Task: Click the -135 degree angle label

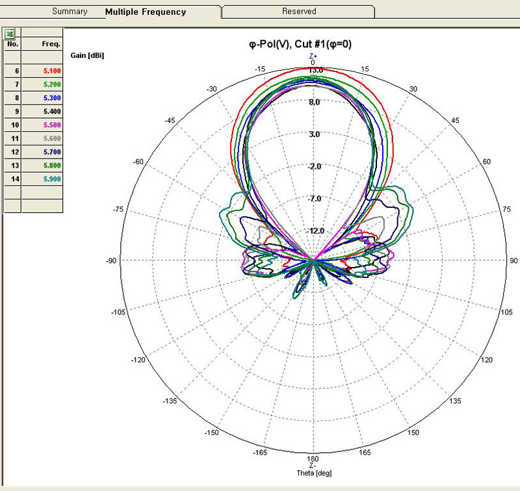Action: [x=170, y=401]
